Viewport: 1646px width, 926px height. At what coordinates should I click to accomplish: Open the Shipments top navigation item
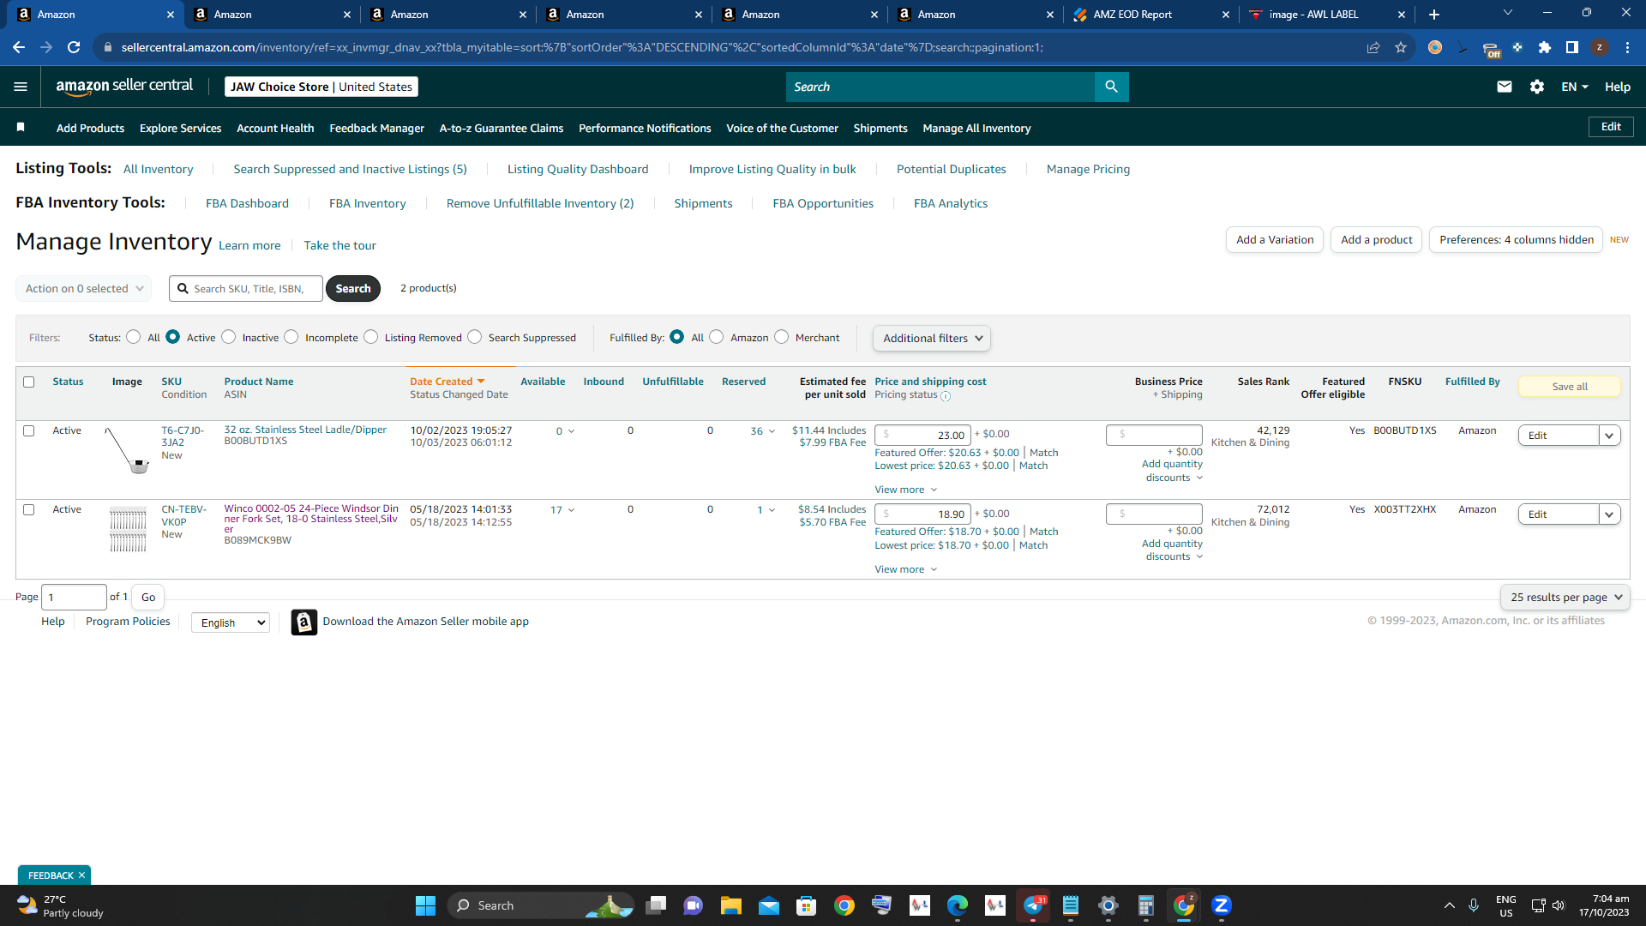click(880, 128)
